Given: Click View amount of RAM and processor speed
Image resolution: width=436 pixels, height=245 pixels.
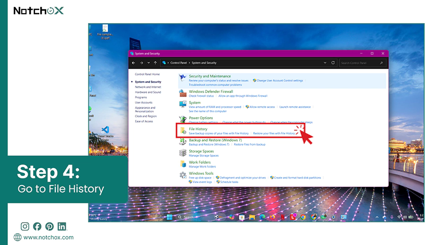Looking at the screenshot, I should [x=215, y=107].
